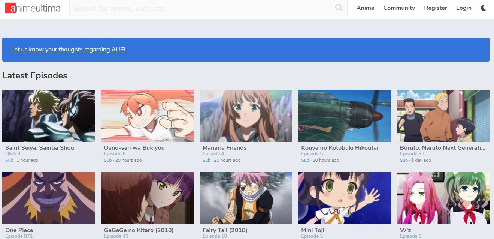Click Mini Toji title text
This screenshot has height=239, width=494.
(x=313, y=230)
